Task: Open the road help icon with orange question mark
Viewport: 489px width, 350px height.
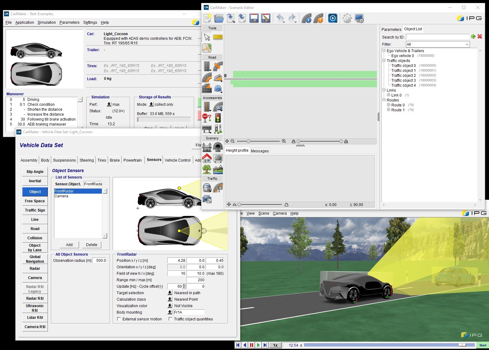Action: pos(318,18)
